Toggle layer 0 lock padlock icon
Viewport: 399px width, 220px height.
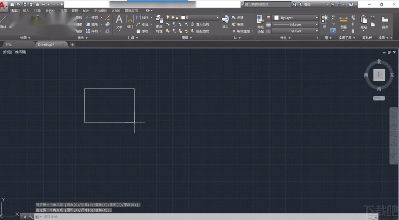[x=177, y=17]
